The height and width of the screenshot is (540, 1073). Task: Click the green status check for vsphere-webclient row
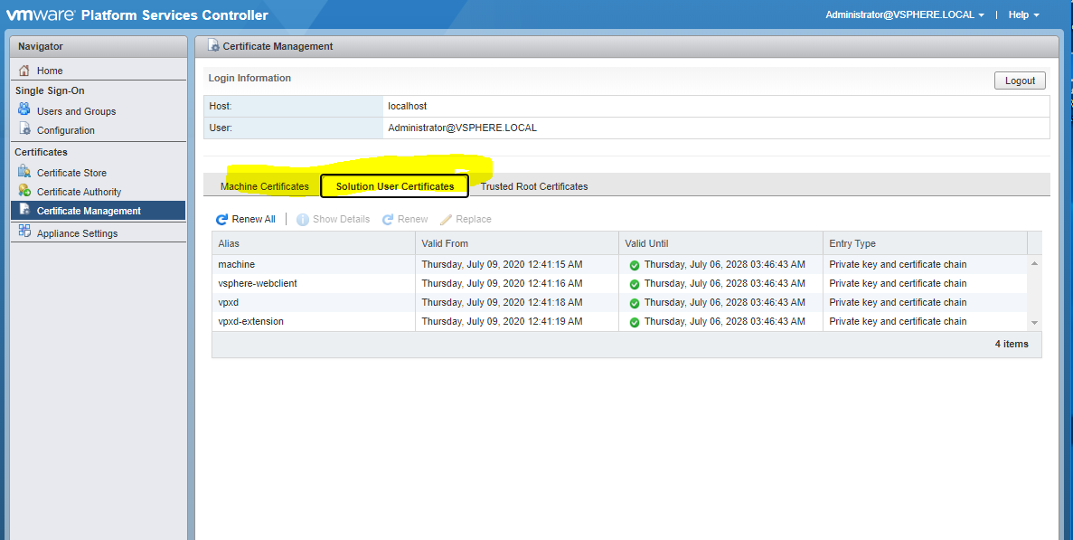coord(635,285)
